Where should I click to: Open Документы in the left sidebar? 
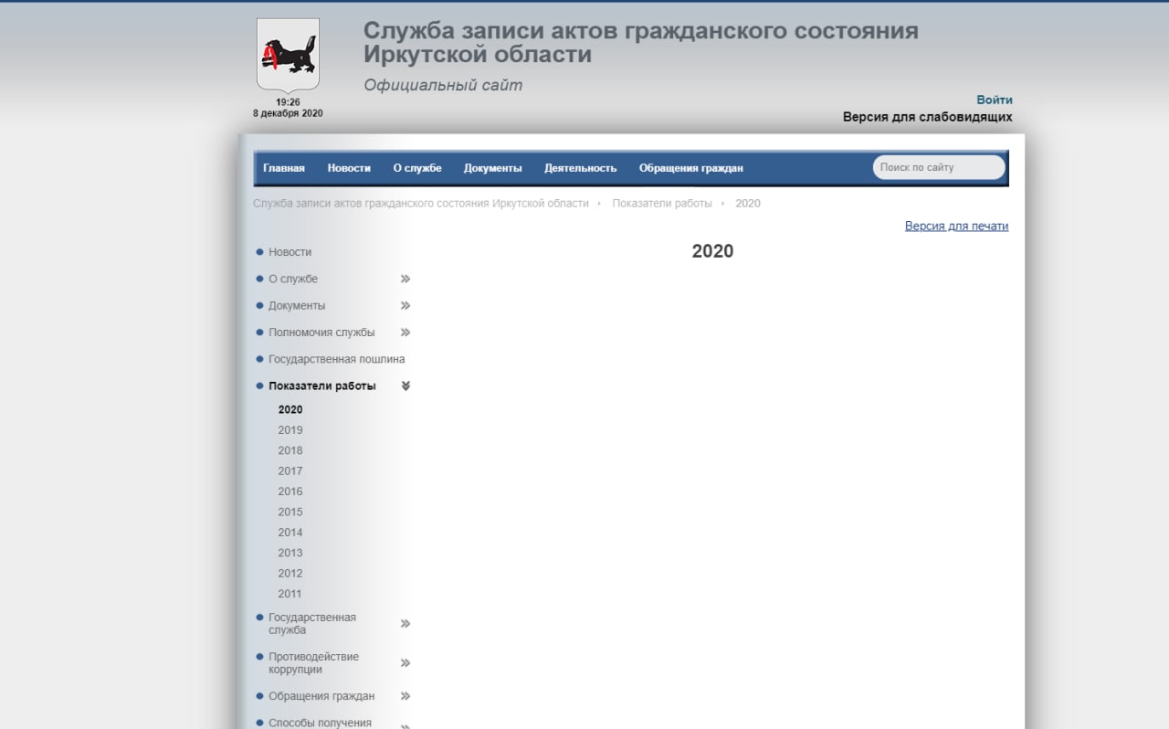297,306
